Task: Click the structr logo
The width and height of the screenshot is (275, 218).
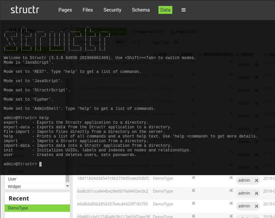Action: (x=25, y=10)
